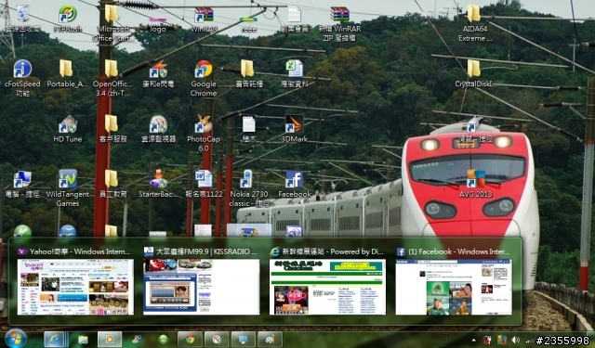Screen dimensions: 595x348
Task: Select the 報名表1122 Word document
Action: pos(204,179)
